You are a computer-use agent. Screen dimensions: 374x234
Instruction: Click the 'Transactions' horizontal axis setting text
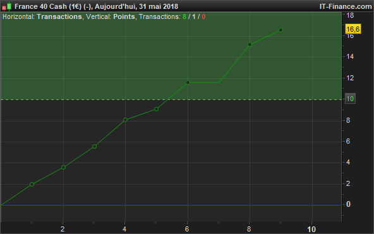point(59,16)
